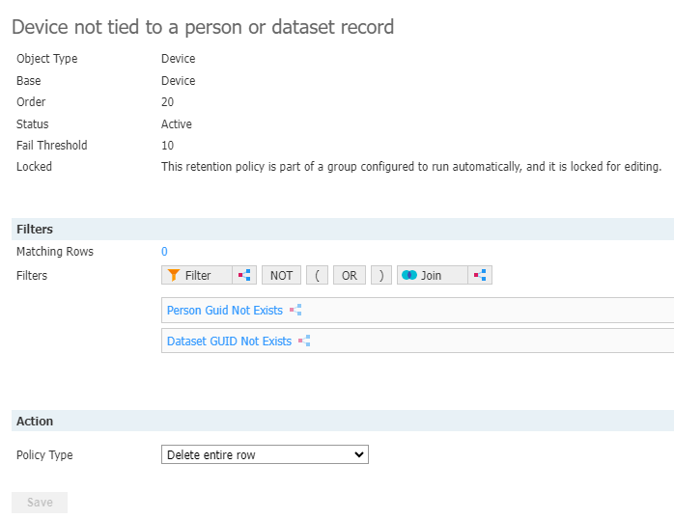The height and width of the screenshot is (519, 674).
Task: Click the Policy Type dropdown arrow
Action: point(359,454)
